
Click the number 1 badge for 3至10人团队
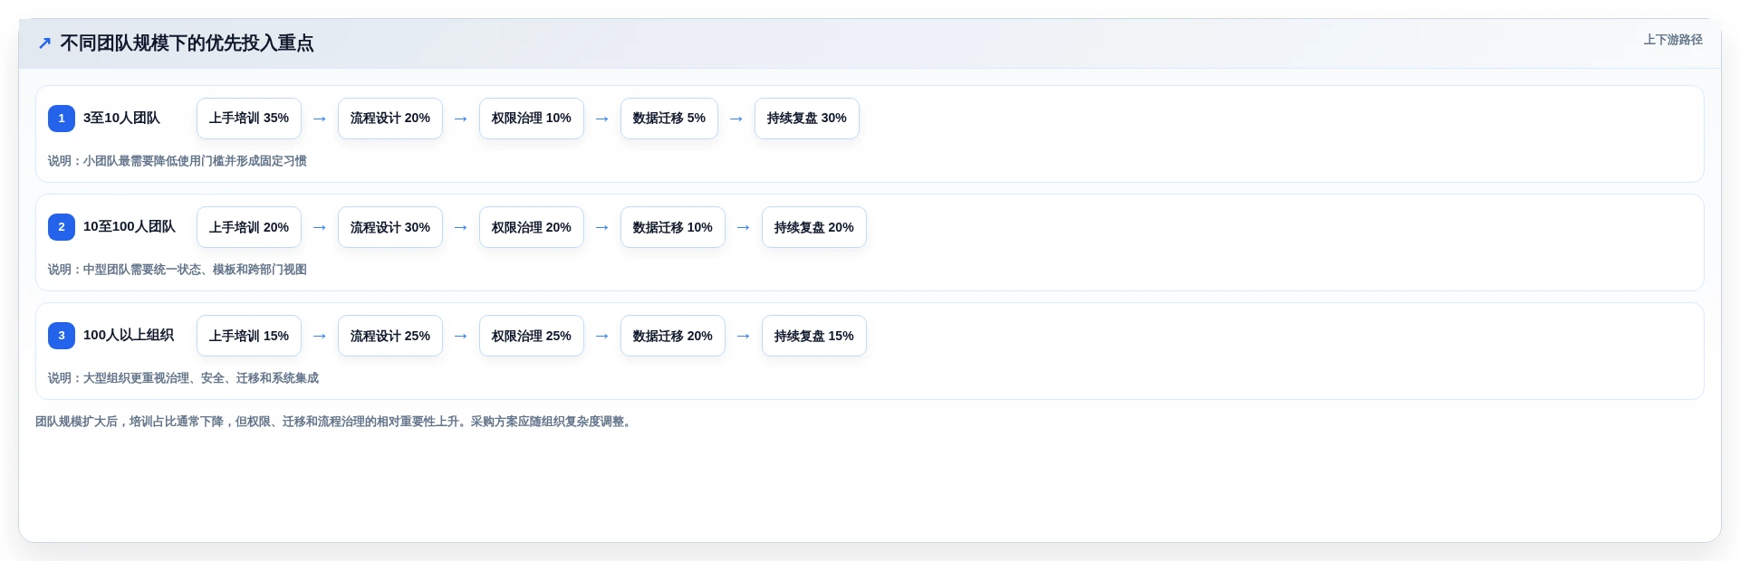click(62, 119)
